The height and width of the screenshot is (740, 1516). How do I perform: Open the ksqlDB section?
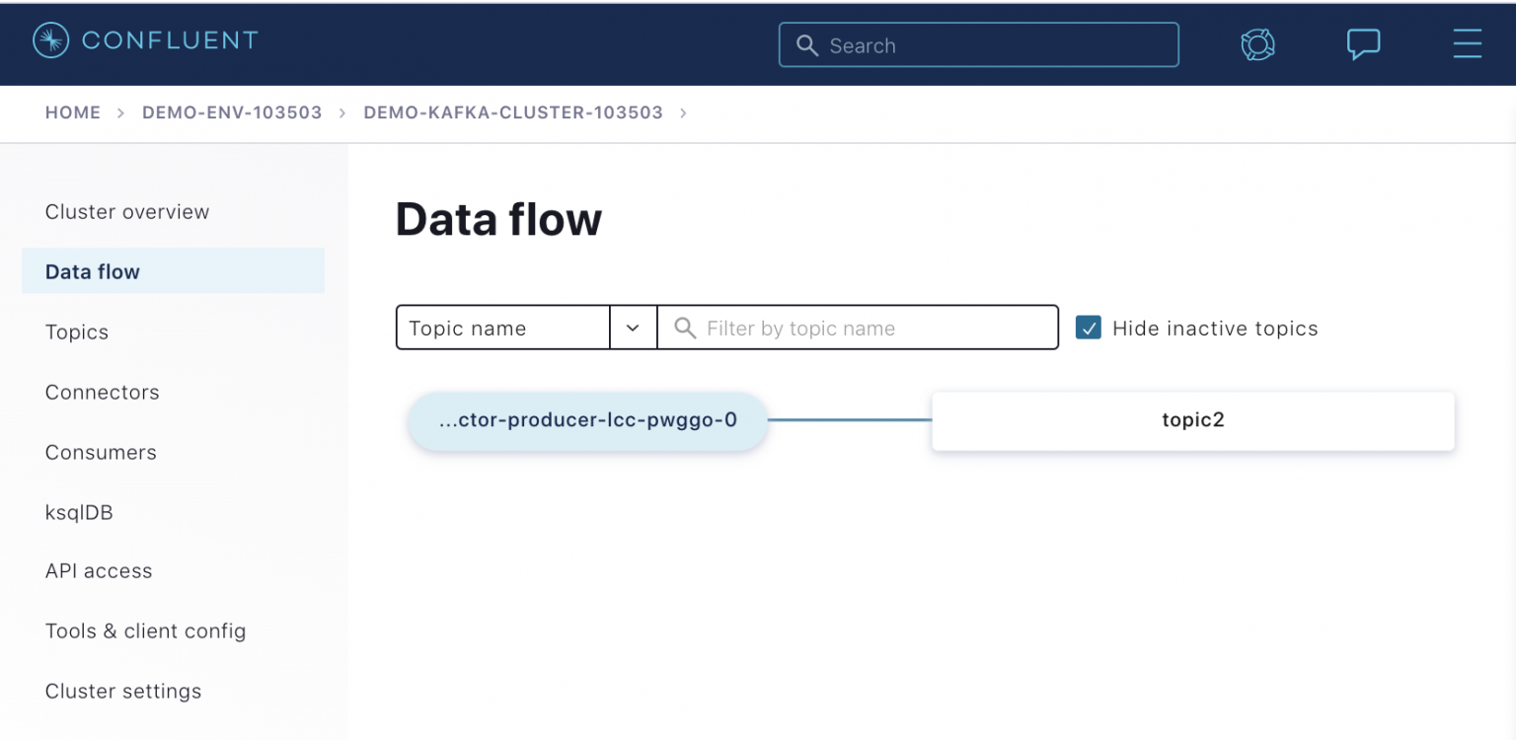point(79,512)
